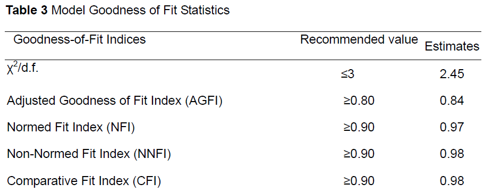
Task: Select the Non-Normed Fit Index (NNFI) label
Action: pyautogui.click(x=89, y=154)
